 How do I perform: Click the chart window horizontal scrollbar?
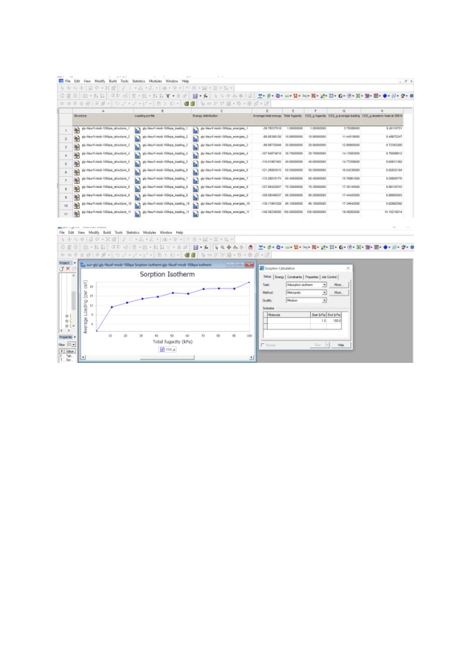167,358
